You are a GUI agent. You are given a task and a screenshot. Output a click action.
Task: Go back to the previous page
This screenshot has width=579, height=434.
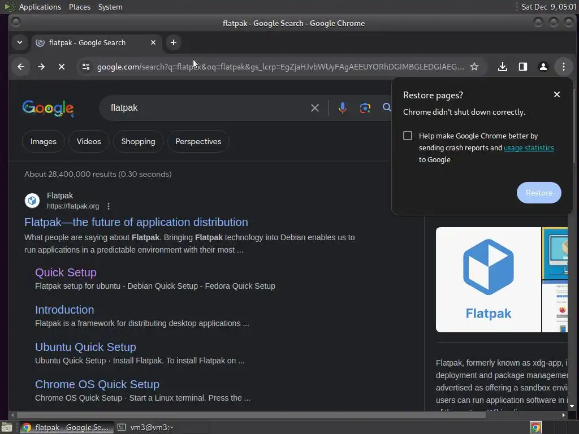21,67
